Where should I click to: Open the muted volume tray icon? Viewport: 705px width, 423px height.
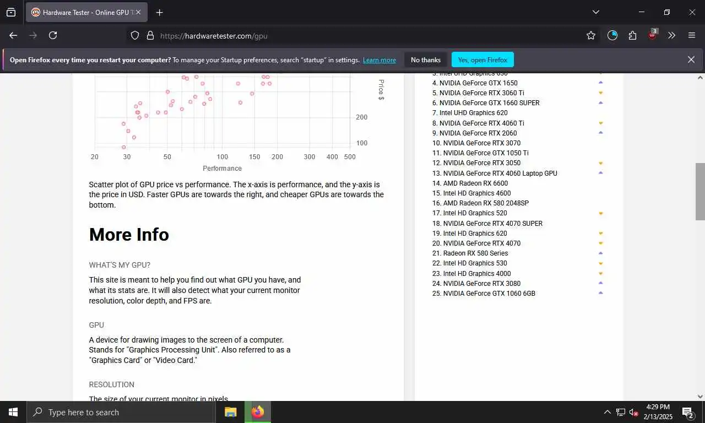(633, 412)
